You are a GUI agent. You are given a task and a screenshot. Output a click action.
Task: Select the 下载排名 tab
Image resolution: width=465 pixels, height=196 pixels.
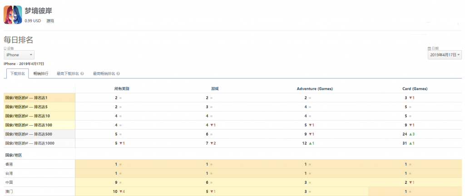point(18,73)
